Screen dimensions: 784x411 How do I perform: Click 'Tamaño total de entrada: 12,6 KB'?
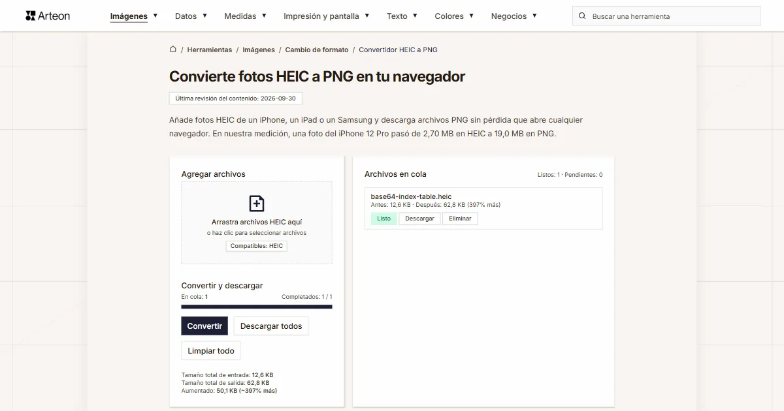(227, 375)
